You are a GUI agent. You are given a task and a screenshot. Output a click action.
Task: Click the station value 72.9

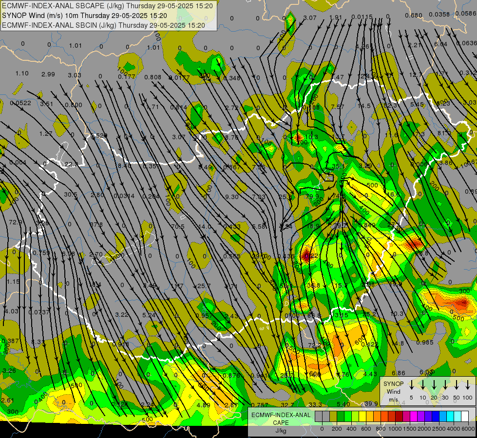tap(16, 222)
